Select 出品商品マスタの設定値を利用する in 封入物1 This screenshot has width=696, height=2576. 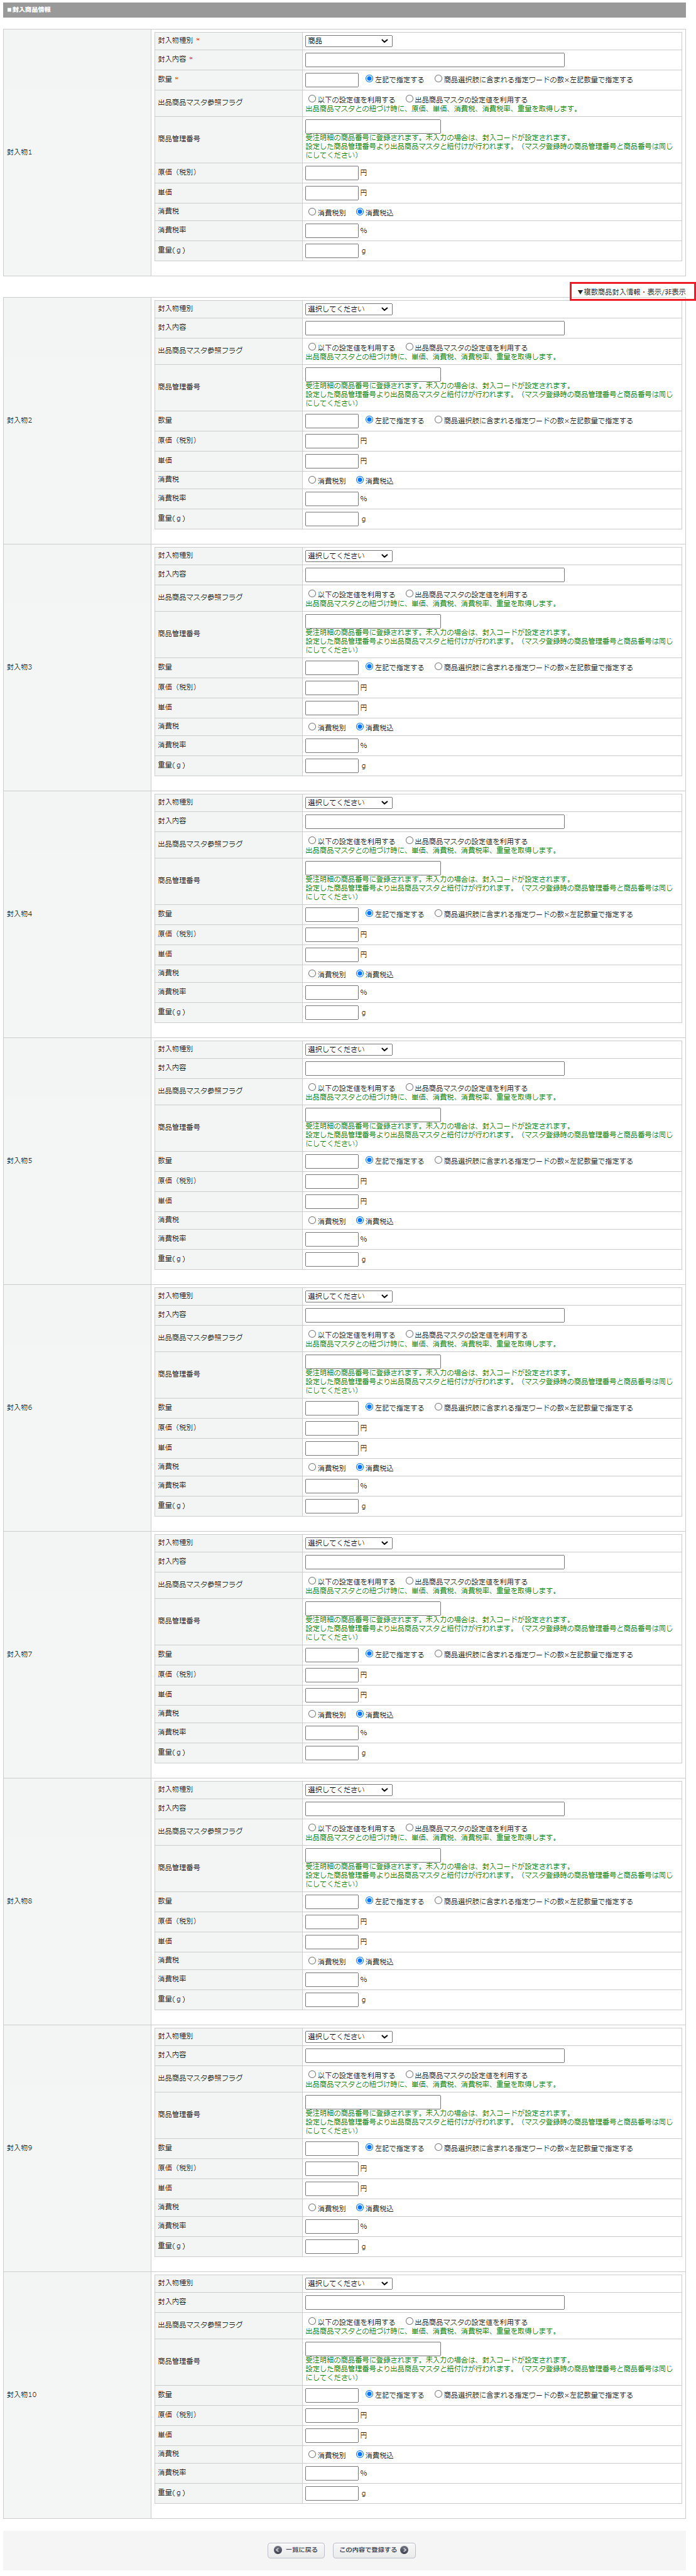[409, 99]
